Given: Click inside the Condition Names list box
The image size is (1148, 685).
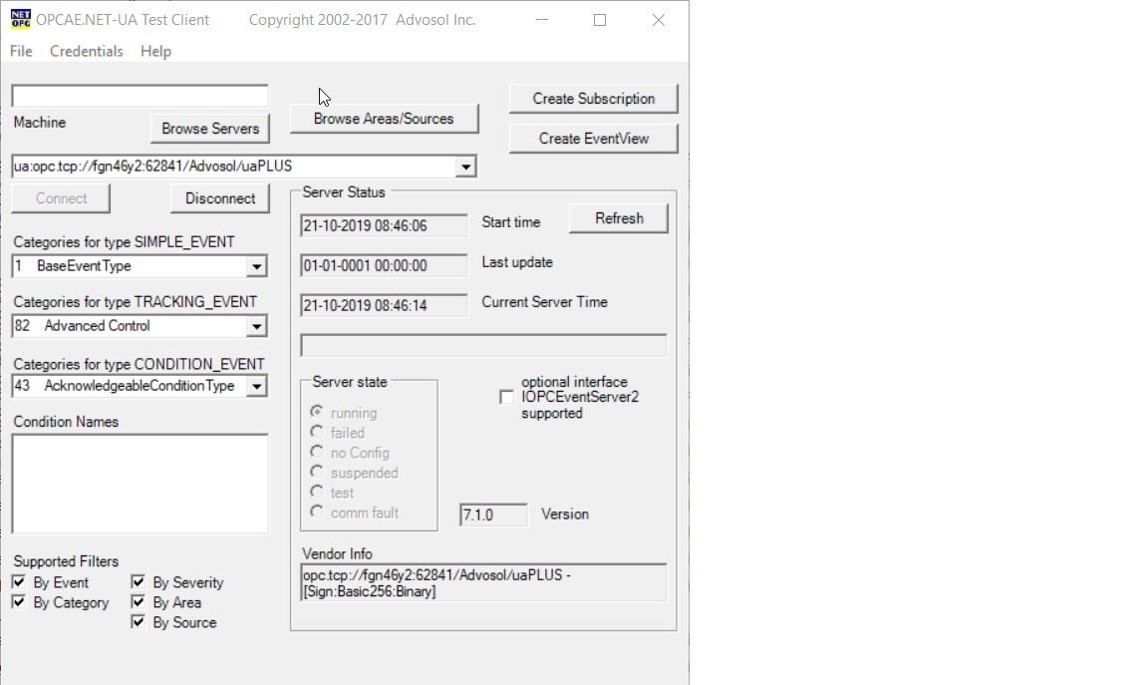Looking at the screenshot, I should 140,484.
